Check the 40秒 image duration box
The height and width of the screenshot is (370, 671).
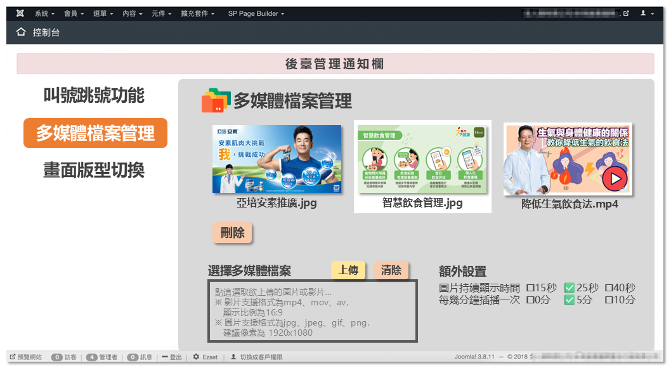(x=608, y=287)
